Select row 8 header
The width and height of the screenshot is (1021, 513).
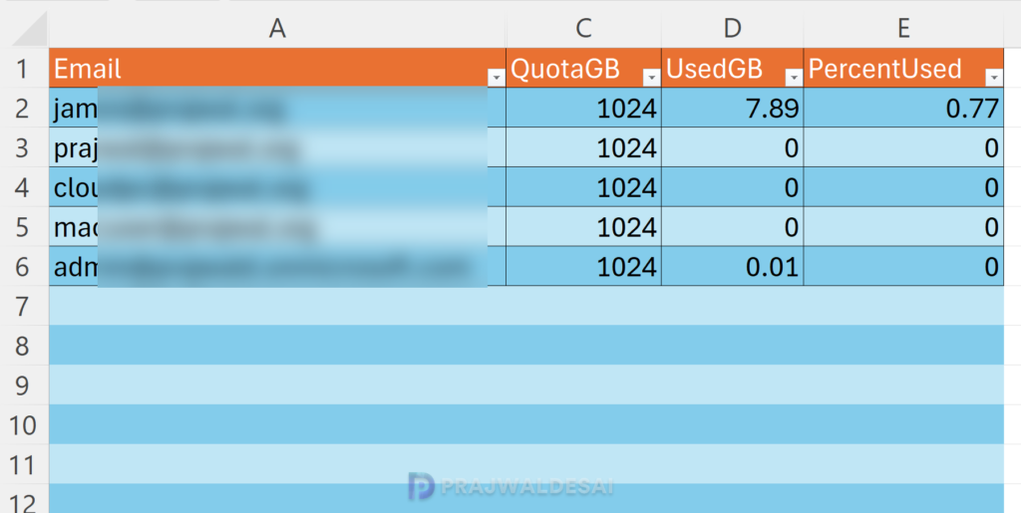click(x=24, y=346)
